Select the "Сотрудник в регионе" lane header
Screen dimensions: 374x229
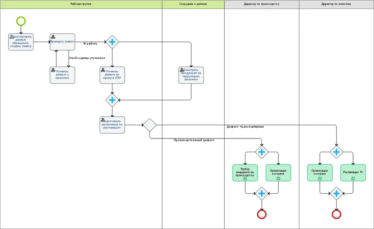pos(193,4)
